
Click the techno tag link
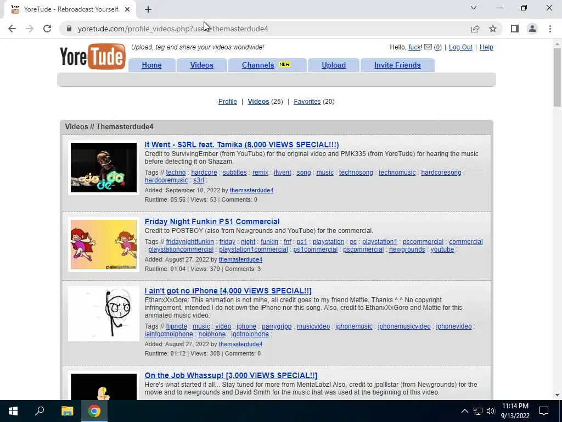[x=176, y=173]
